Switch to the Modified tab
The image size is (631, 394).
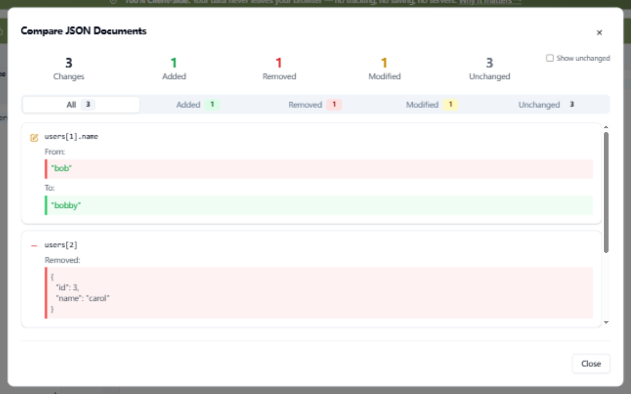[432, 105]
